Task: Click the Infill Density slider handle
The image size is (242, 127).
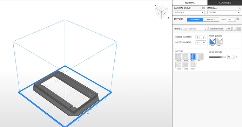Action: 221,57
